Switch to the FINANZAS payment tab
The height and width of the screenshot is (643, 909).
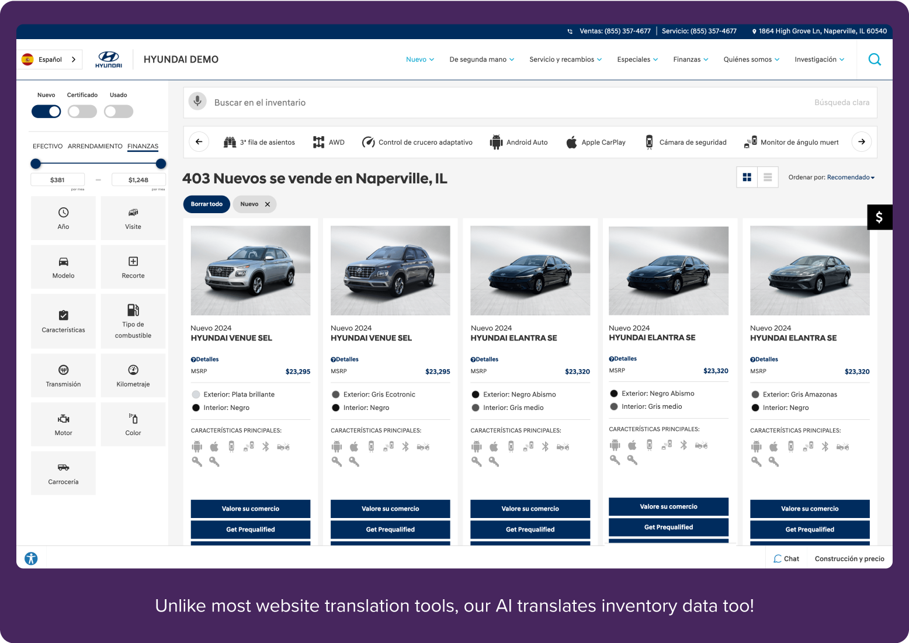[x=143, y=147]
